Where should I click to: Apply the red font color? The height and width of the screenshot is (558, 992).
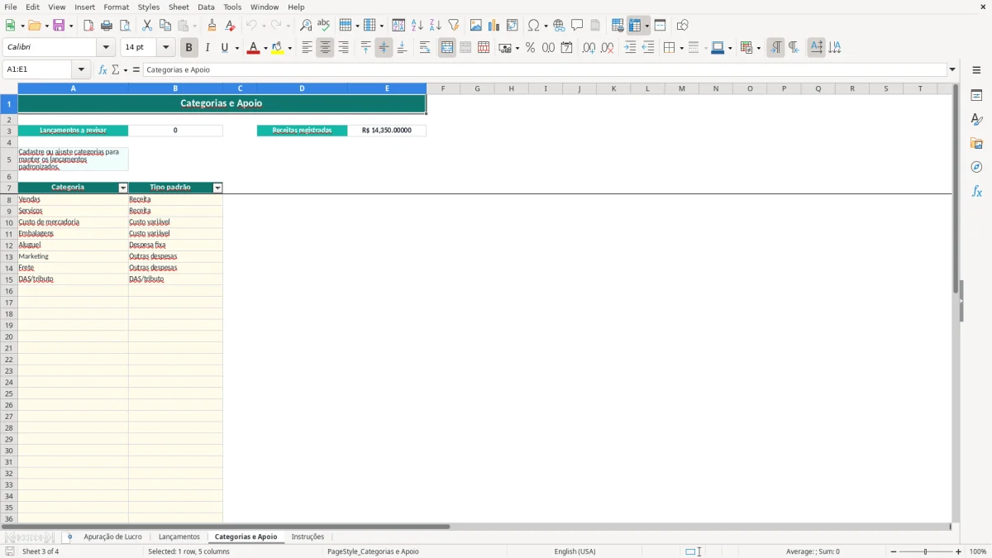click(x=253, y=48)
